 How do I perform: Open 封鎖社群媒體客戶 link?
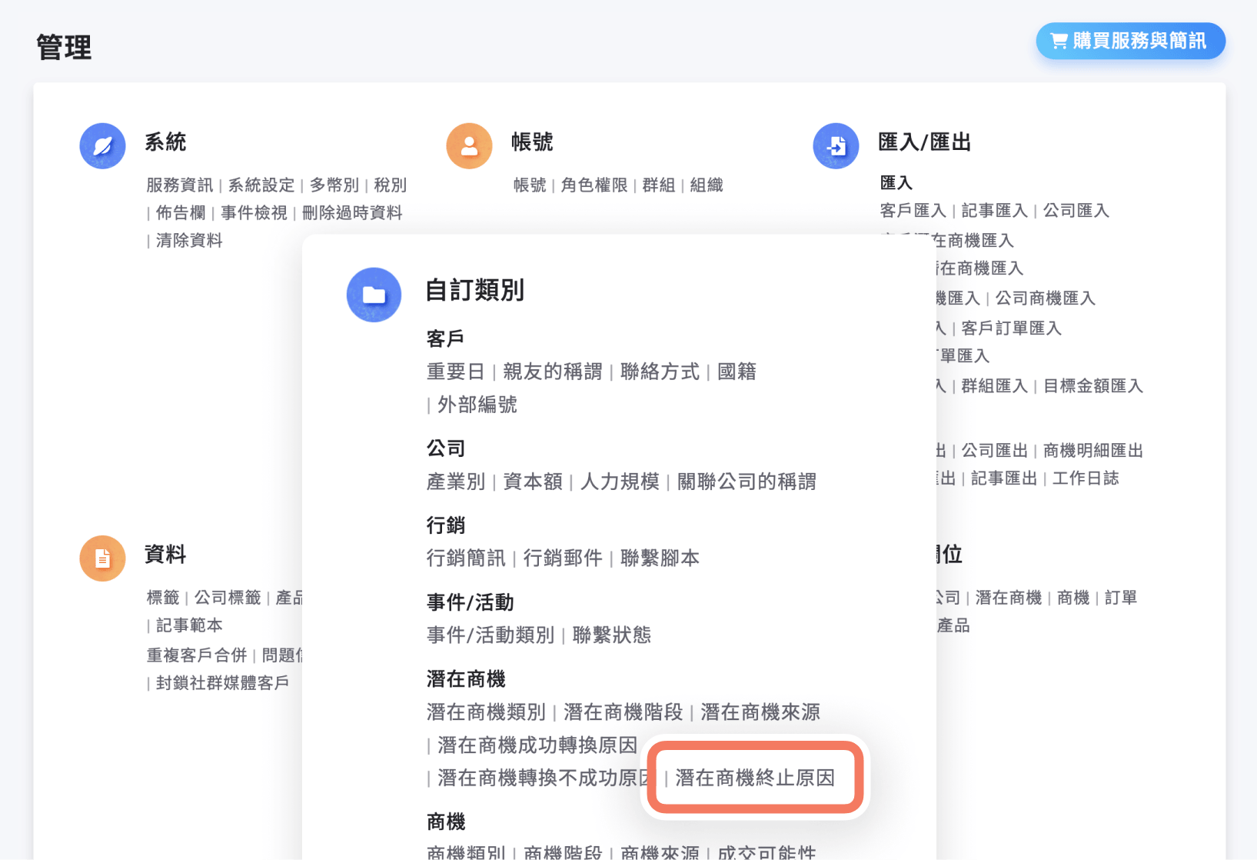pyautogui.click(x=223, y=683)
